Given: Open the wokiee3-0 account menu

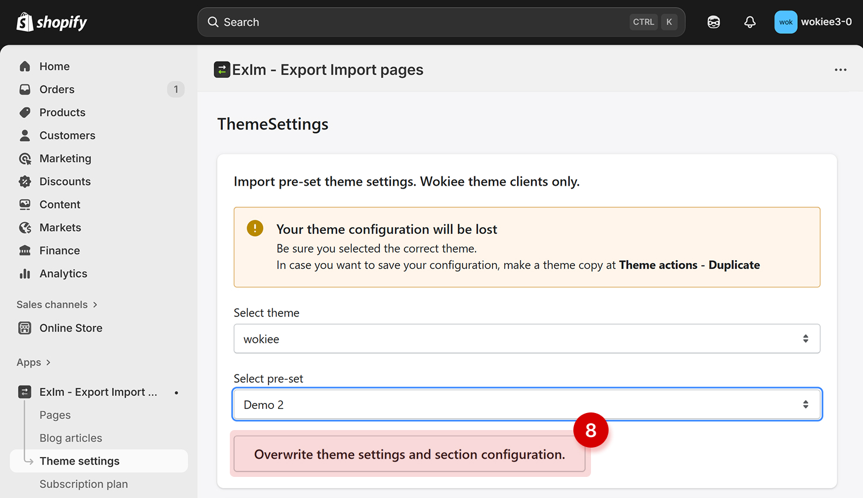Looking at the screenshot, I should coord(813,22).
